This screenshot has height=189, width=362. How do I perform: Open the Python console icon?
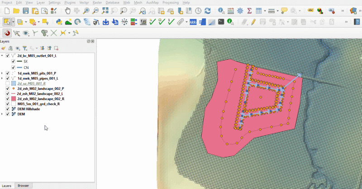tap(59, 21)
